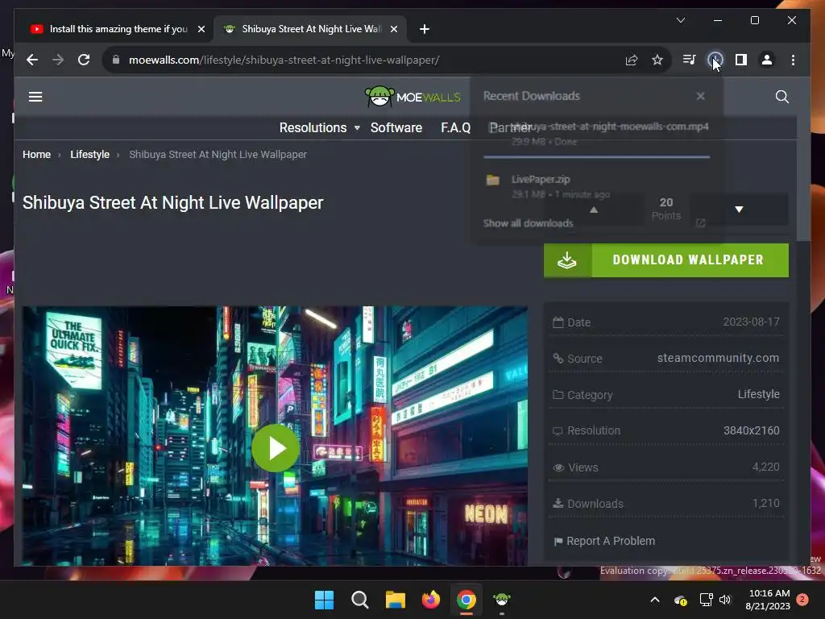825x619 pixels.
Task: Bookmark this page with the star
Action: tap(657, 60)
